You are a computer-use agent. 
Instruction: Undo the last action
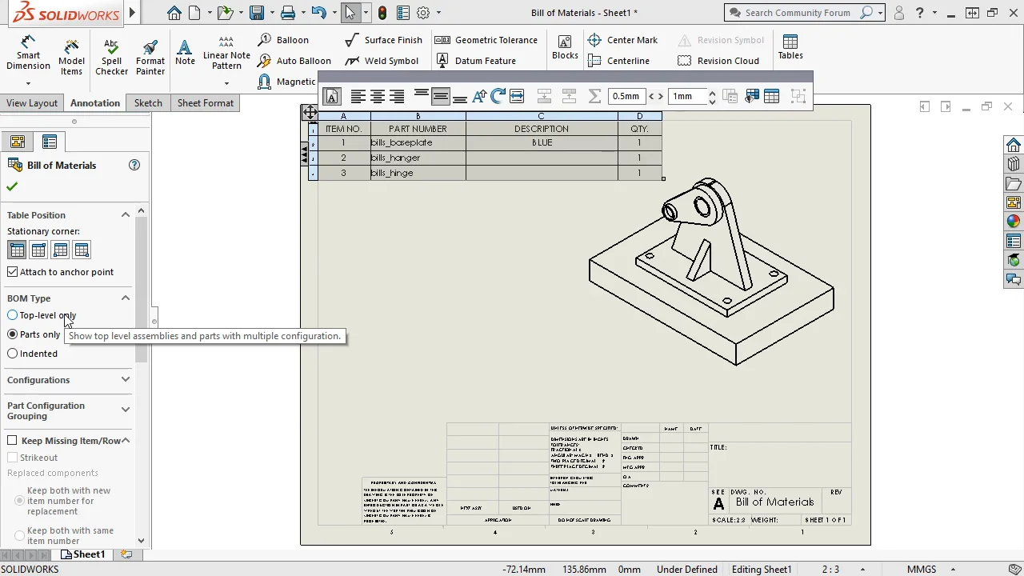pyautogui.click(x=318, y=13)
